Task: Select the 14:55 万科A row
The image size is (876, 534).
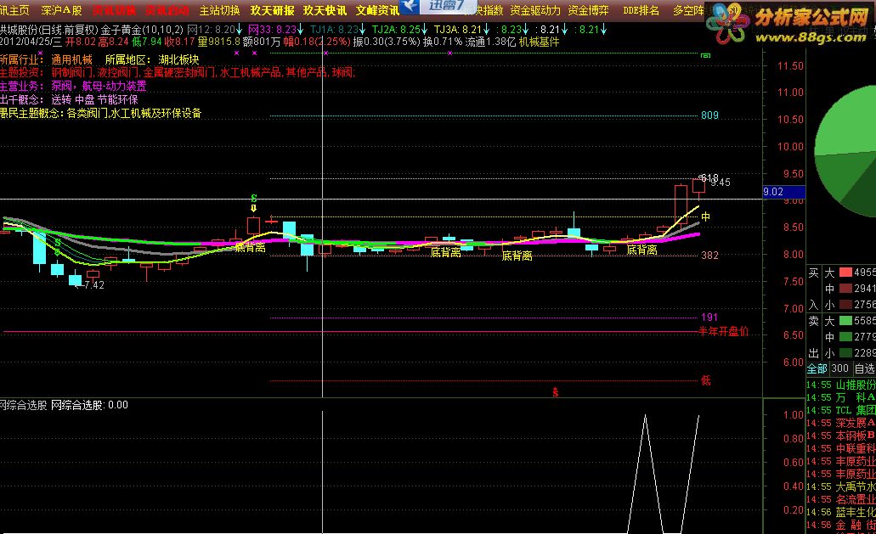Action: click(x=841, y=398)
